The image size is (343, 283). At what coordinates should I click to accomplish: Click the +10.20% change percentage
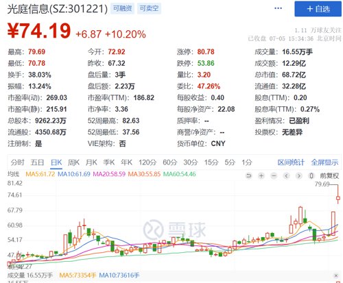point(125,34)
